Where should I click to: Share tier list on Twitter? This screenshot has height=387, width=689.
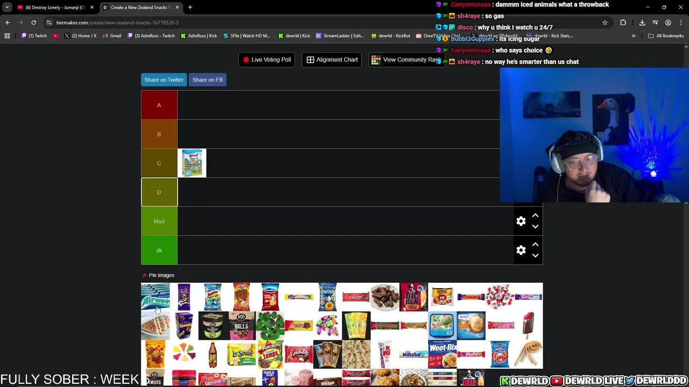pyautogui.click(x=164, y=80)
